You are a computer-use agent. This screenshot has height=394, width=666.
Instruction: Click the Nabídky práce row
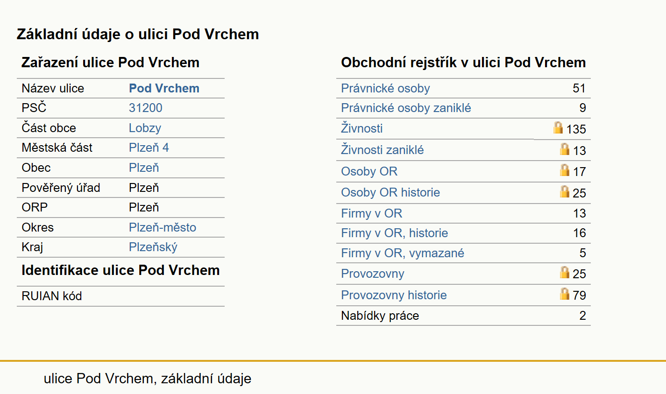463,316
